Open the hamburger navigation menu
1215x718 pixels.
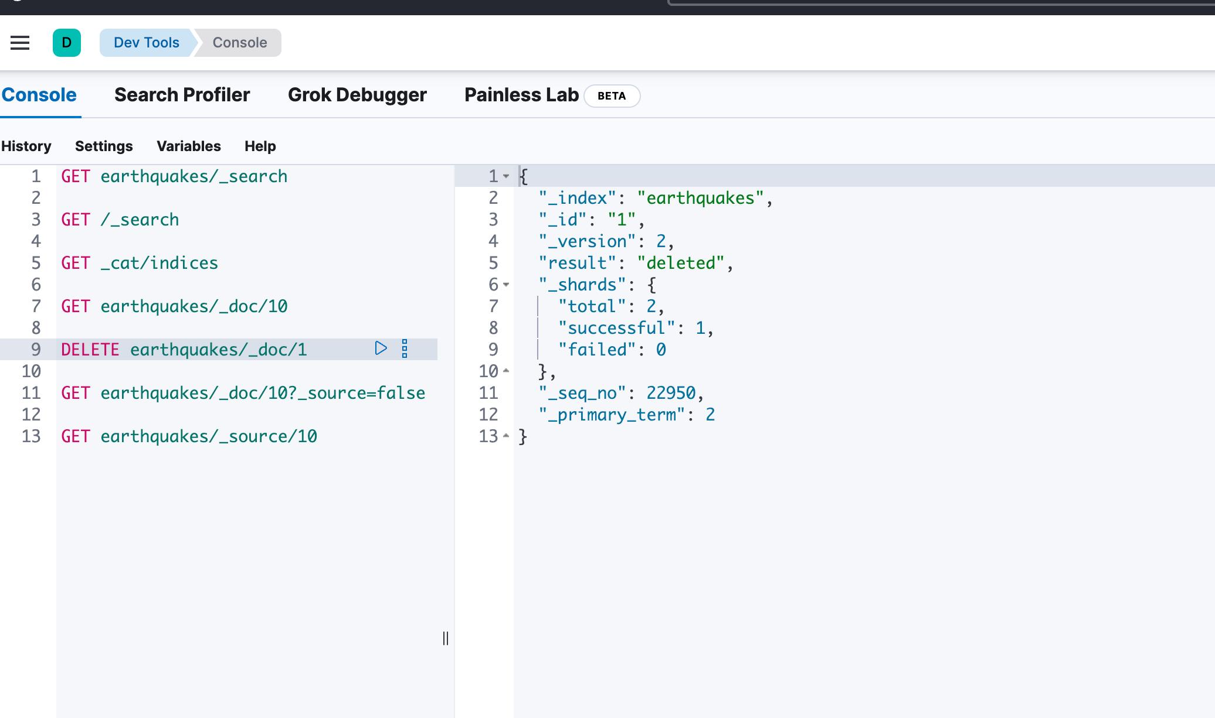click(20, 43)
